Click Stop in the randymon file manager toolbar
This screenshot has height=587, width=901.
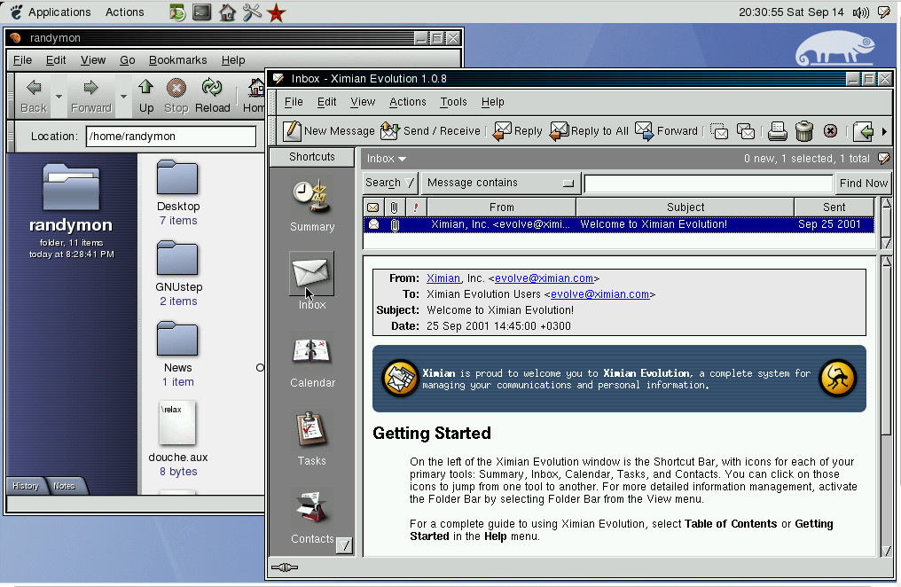(176, 96)
